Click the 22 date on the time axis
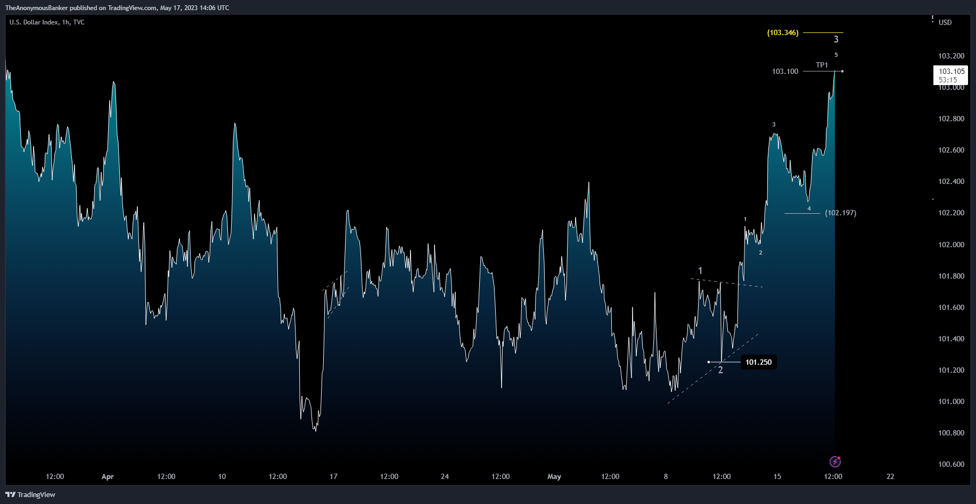Screen dimensions: 976x504 [890, 476]
